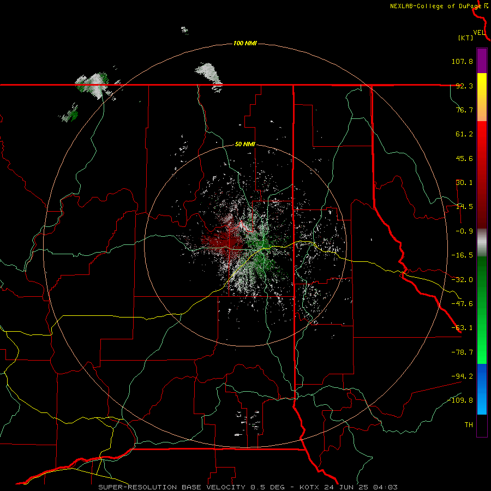
Task: Click the yellow segment of color bar
Action: tap(482, 97)
